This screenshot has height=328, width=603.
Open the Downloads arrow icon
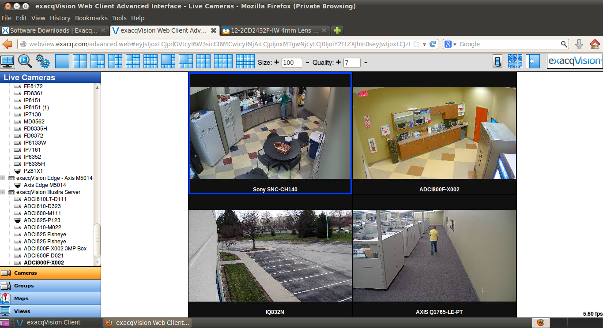tap(579, 44)
